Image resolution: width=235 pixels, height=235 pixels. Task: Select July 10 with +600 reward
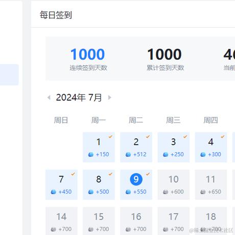(174, 184)
